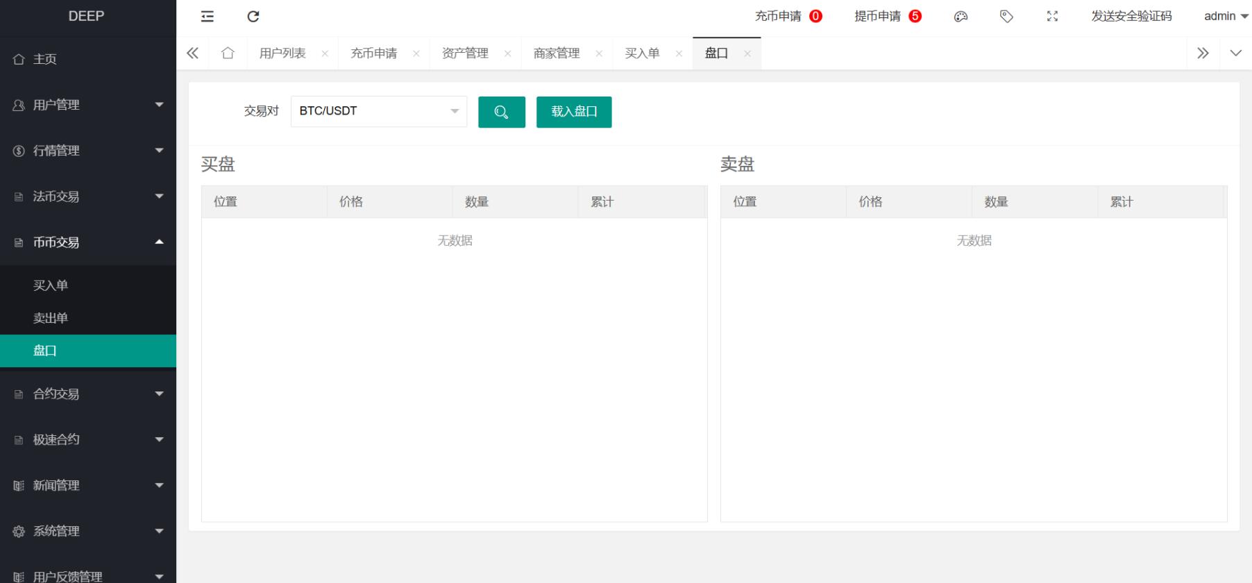Switch to the 资产管理 tab
The height and width of the screenshot is (583, 1252).
pyautogui.click(x=465, y=53)
